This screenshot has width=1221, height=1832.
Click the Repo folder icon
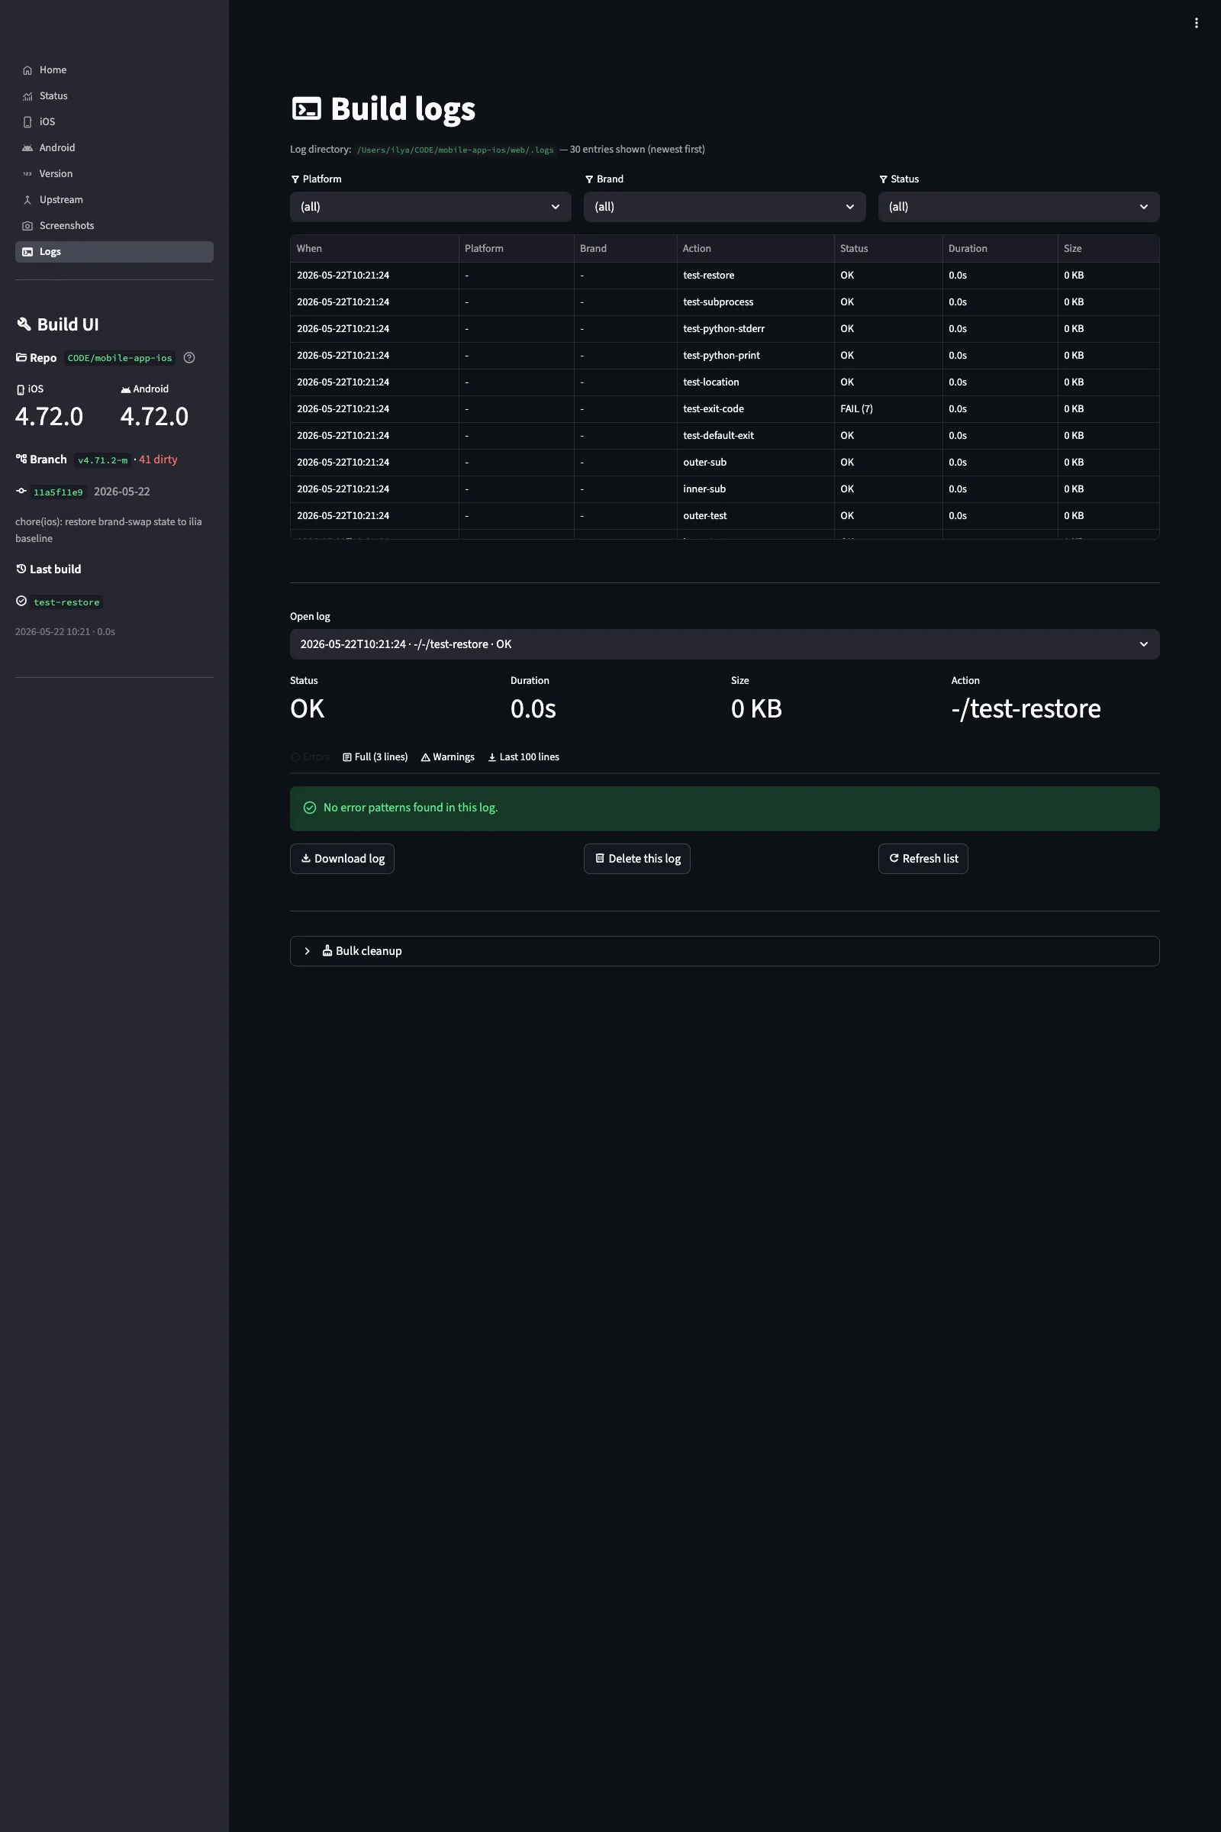21,357
